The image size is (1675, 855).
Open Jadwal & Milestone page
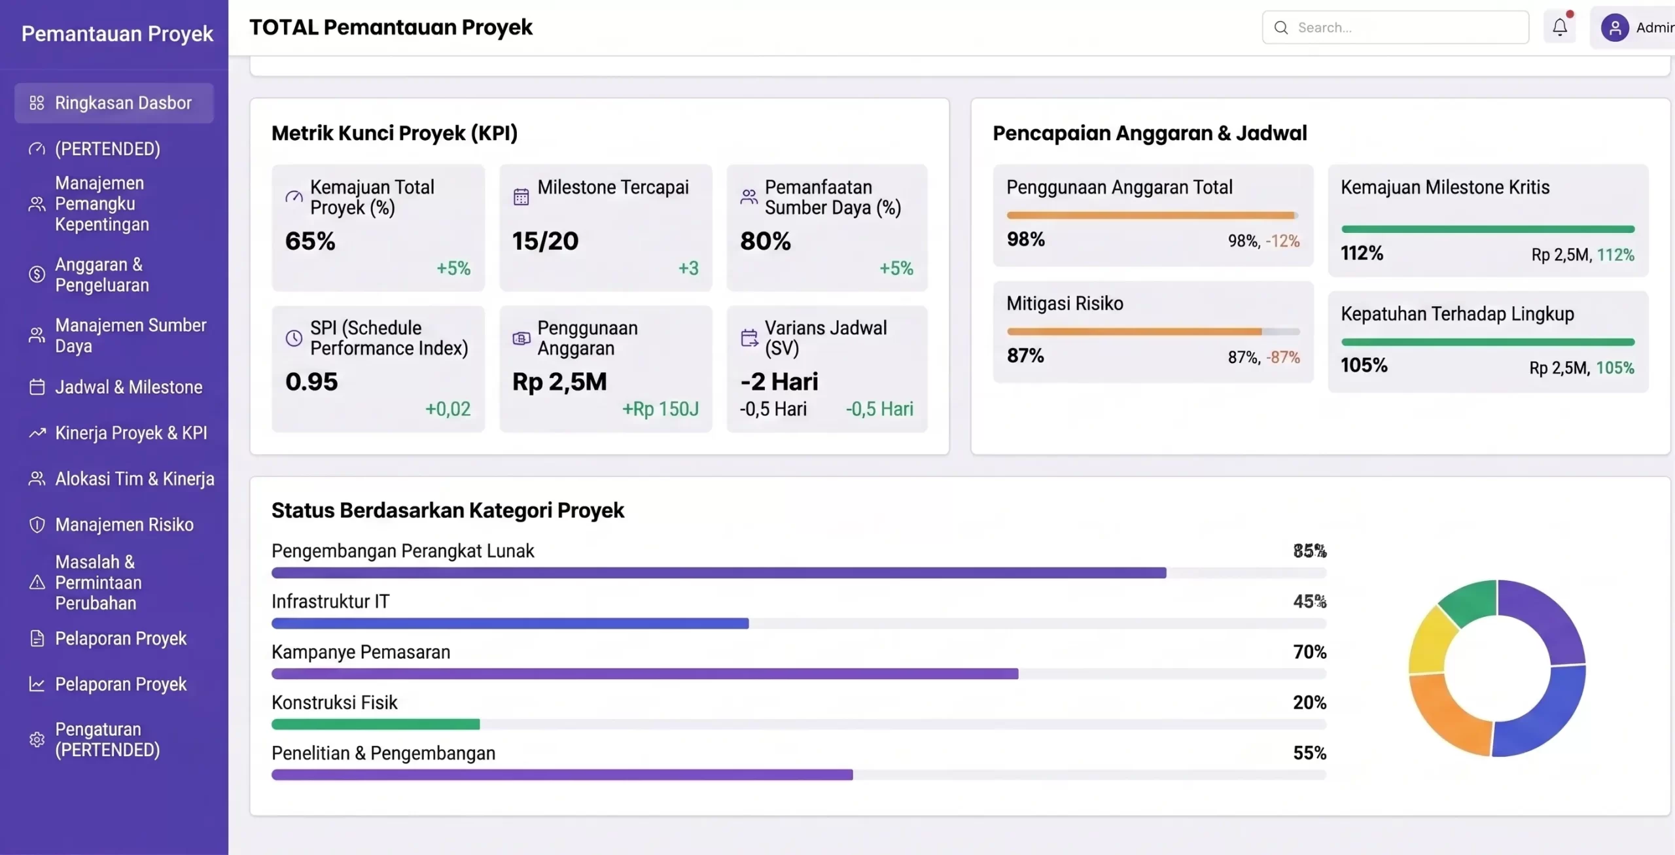(114, 387)
